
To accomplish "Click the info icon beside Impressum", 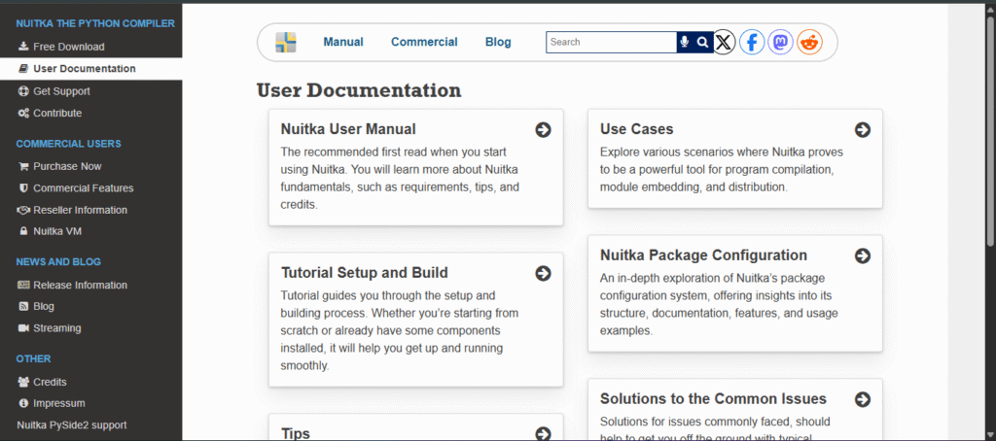I will (23, 403).
